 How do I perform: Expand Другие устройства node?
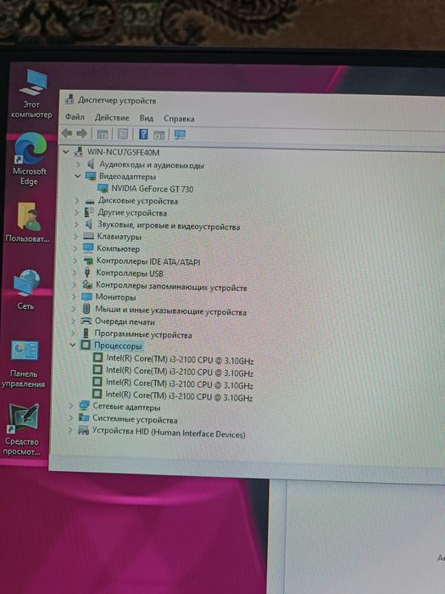(76, 212)
